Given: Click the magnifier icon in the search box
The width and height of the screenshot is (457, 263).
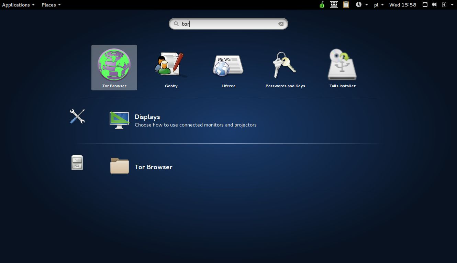Looking at the screenshot, I should [176, 24].
